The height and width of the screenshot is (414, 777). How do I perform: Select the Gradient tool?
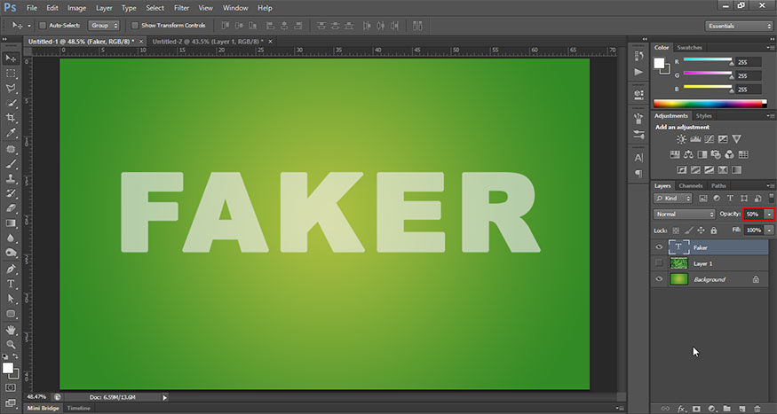[x=11, y=223]
